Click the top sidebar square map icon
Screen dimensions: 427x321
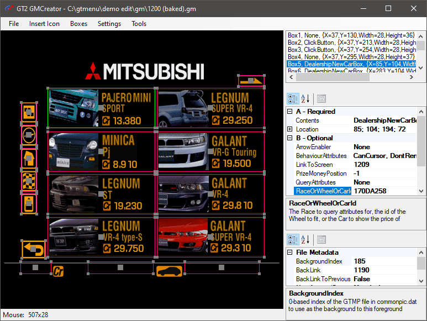(x=29, y=112)
